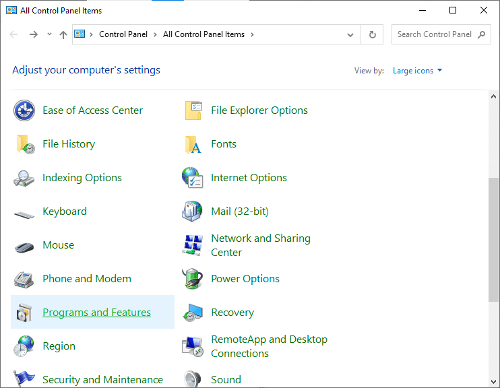Open the File History icon
This screenshot has width=500, height=388.
(x=24, y=144)
